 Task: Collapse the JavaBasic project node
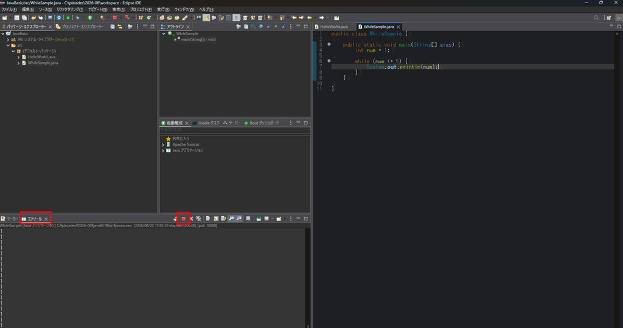[x=3, y=34]
